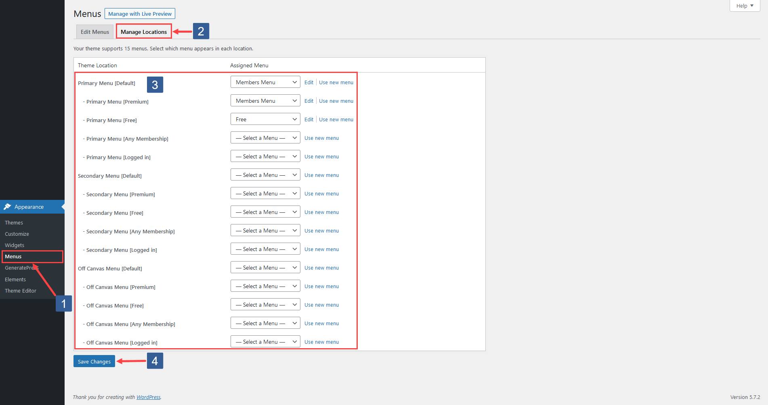
Task: Open GeneratePress settings from the sidebar
Action: (x=21, y=268)
